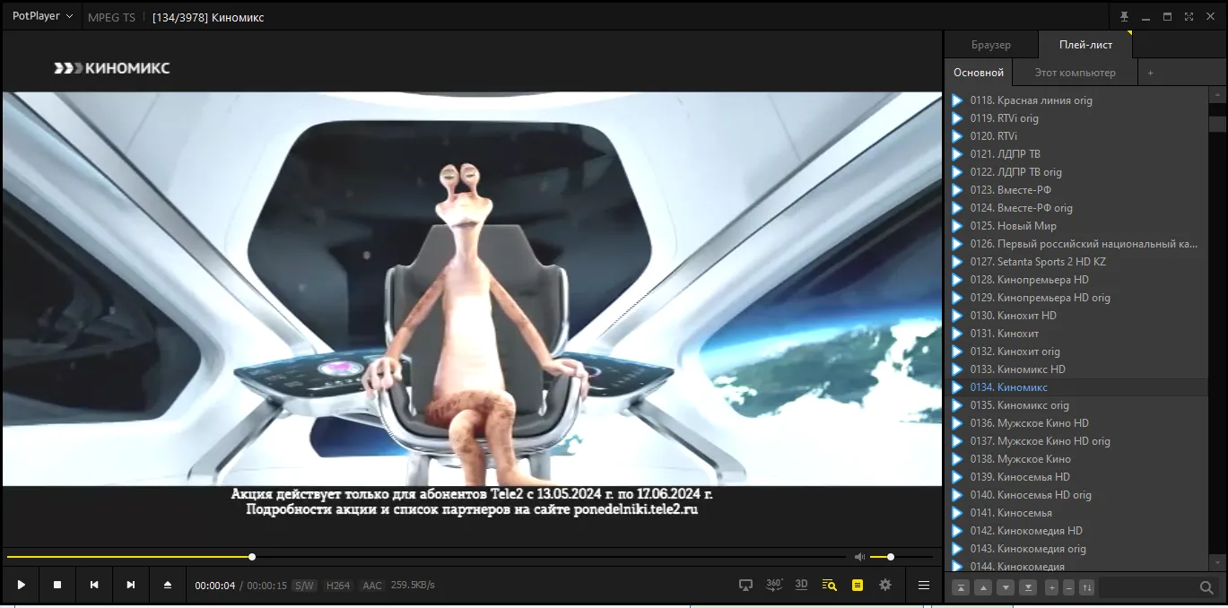The height and width of the screenshot is (608, 1228).
Task: Select playlist item 0135. Киномикс orig
Action: pyautogui.click(x=1076, y=405)
